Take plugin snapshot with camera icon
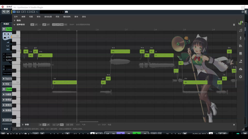248x139 pixels. click(66, 12)
